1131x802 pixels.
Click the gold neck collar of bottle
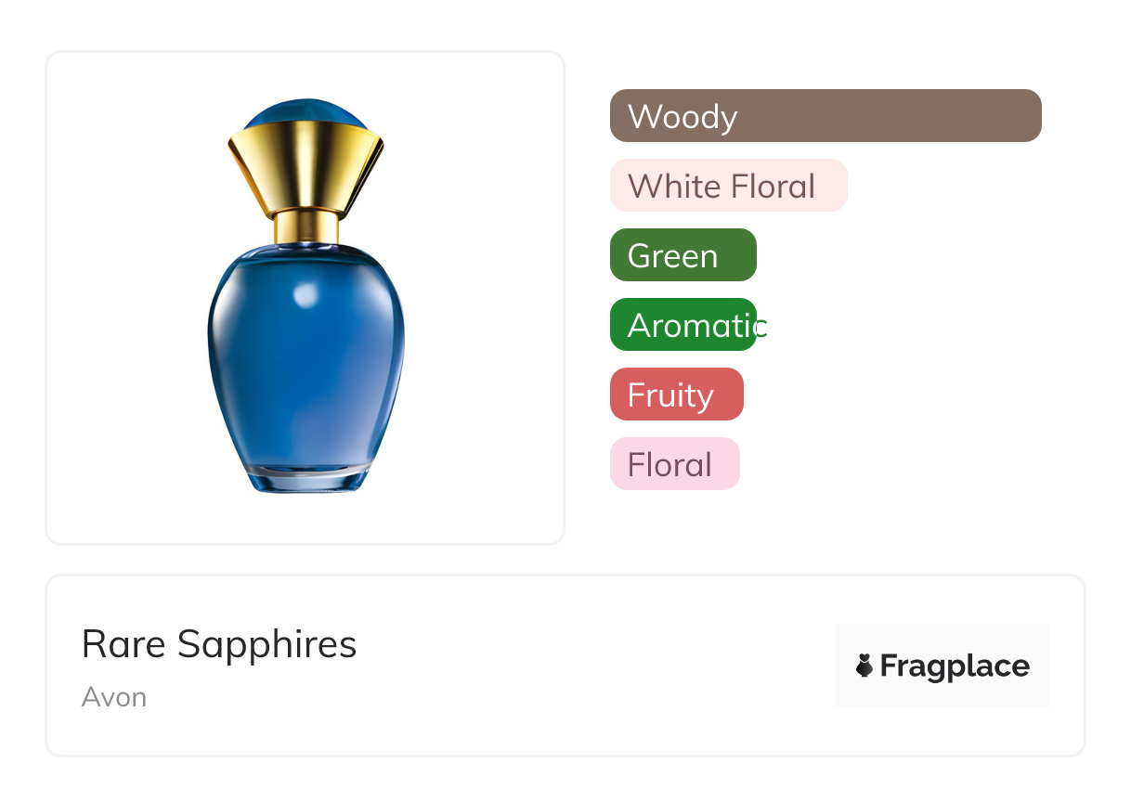pos(305,226)
